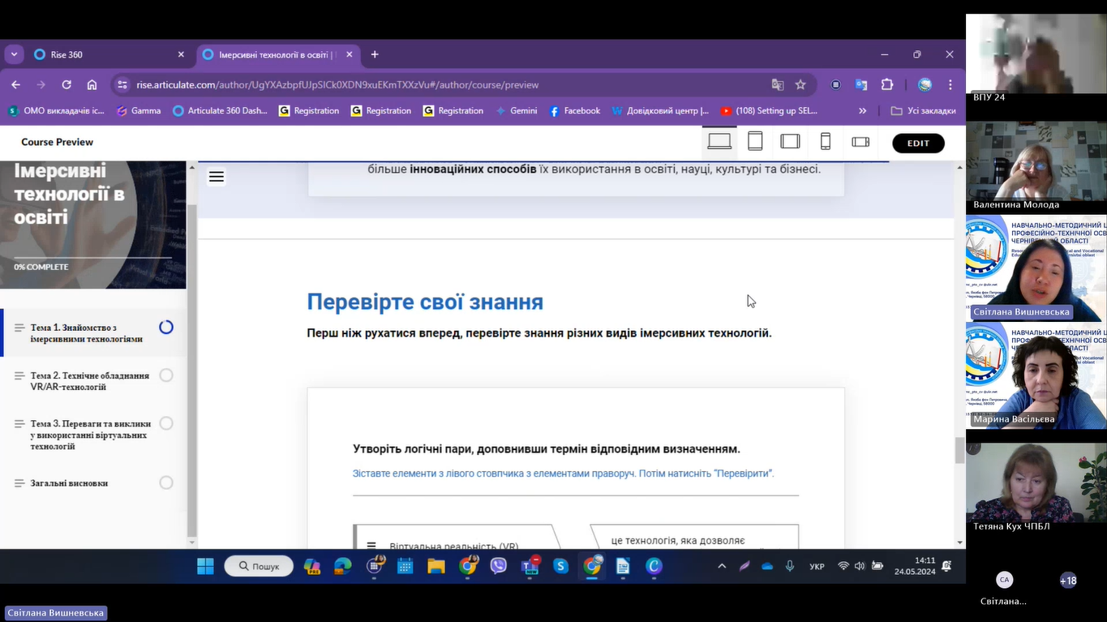Open the tab search dropdown arrow

coord(15,54)
